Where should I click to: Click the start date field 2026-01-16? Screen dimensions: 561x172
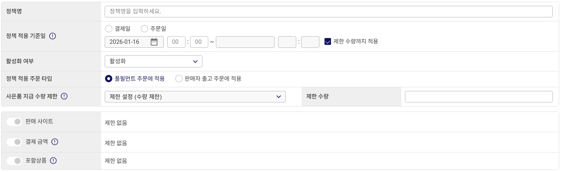[x=127, y=42]
